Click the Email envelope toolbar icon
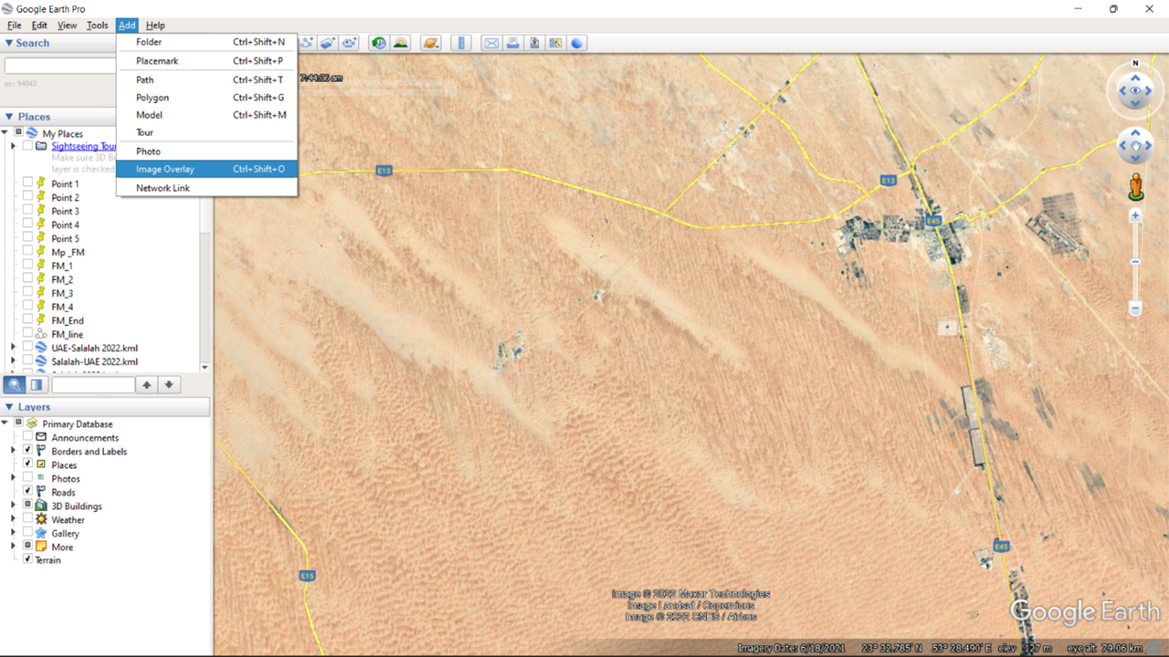Screen dimensions: 1169x657 pos(491,43)
